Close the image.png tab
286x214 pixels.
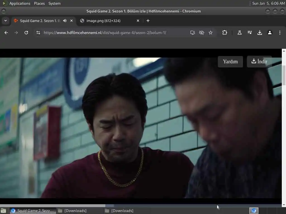138,21
